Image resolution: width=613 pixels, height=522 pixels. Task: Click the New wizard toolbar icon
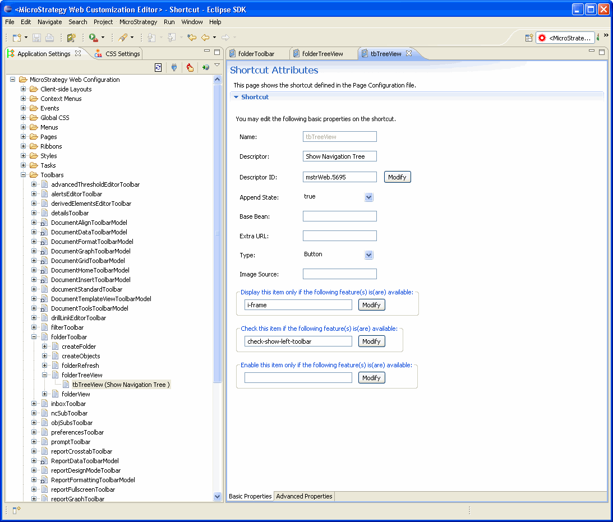point(17,38)
